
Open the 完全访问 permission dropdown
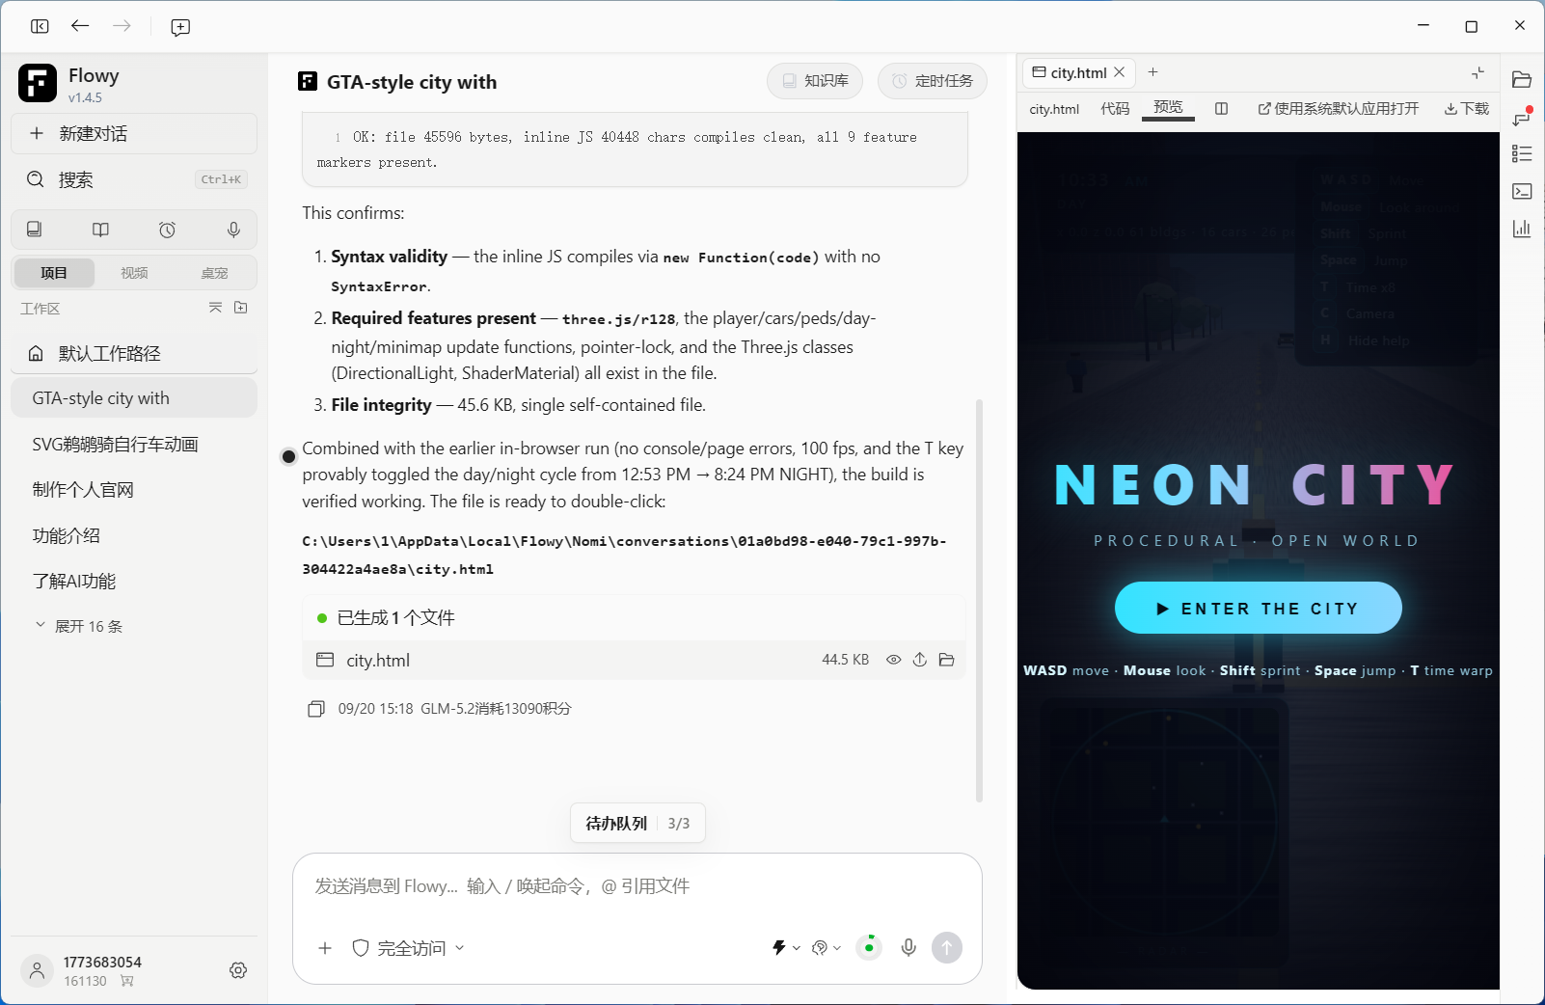(x=408, y=948)
